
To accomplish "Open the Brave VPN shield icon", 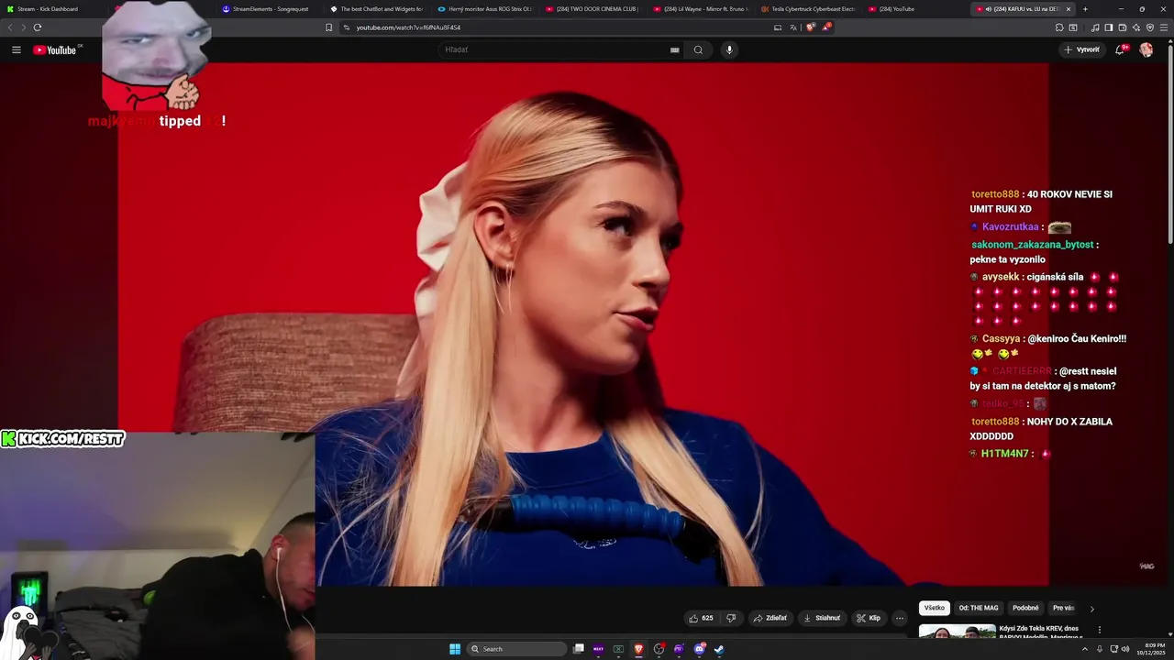I will point(1150,27).
